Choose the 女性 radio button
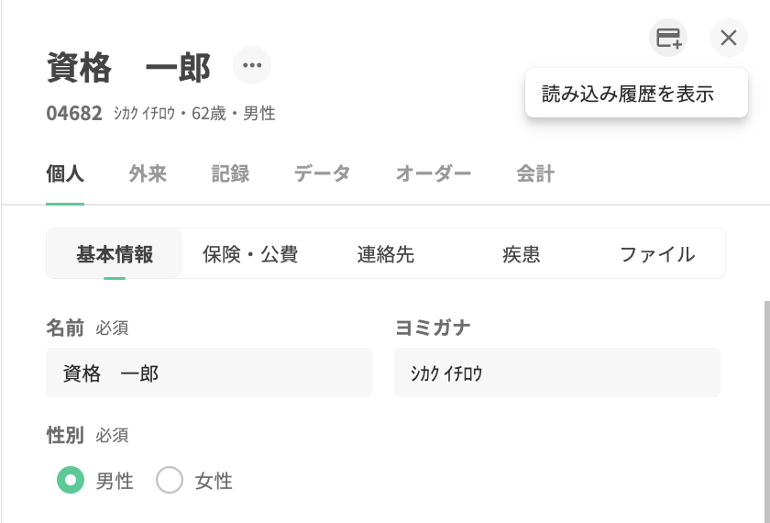The image size is (770, 523). coord(170,480)
